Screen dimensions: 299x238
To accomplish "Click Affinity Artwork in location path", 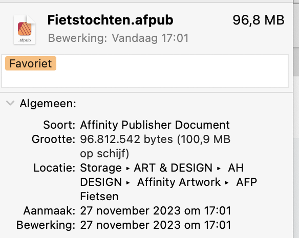I will click(179, 182).
